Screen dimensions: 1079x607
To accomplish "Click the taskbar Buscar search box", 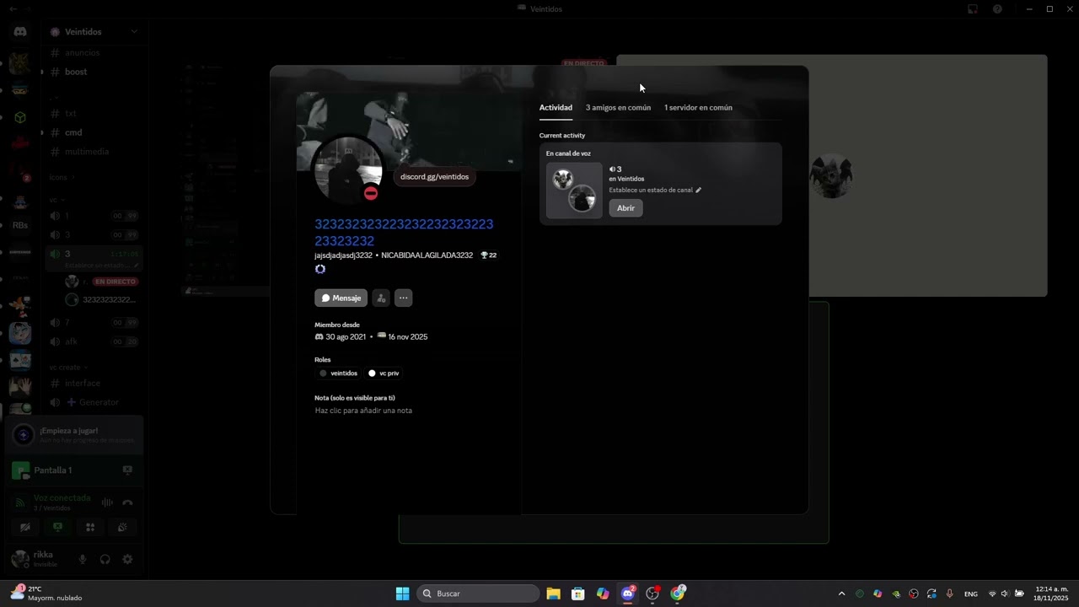I will (x=480, y=594).
